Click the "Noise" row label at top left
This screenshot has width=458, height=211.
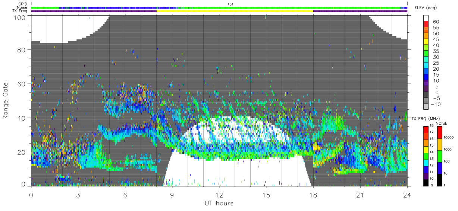coord(22,7)
